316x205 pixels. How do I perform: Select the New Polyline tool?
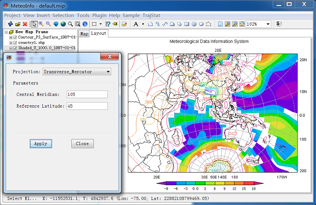[150, 24]
